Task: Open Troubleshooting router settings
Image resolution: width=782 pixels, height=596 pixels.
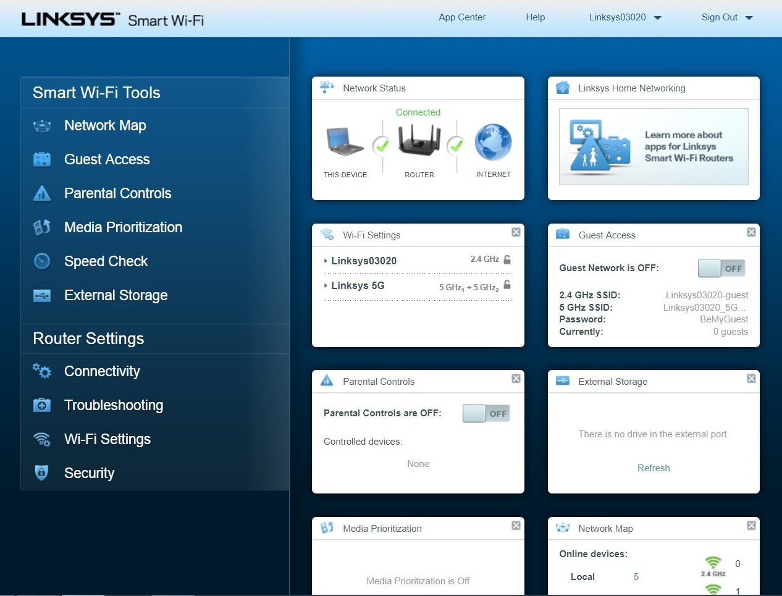Action: [114, 405]
